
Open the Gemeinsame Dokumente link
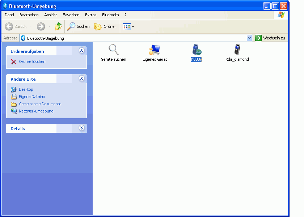point(40,104)
